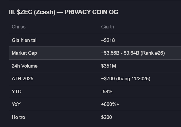
Task: Click the $200 support value
Action: pos(106,117)
